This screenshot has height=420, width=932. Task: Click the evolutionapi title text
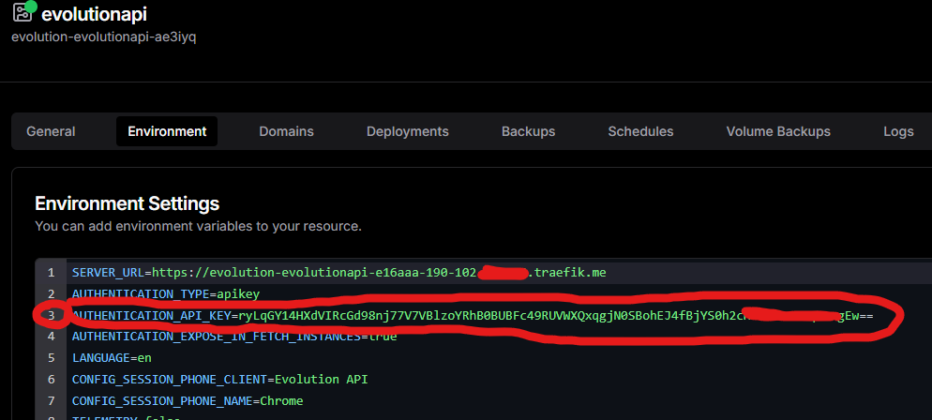(x=94, y=14)
